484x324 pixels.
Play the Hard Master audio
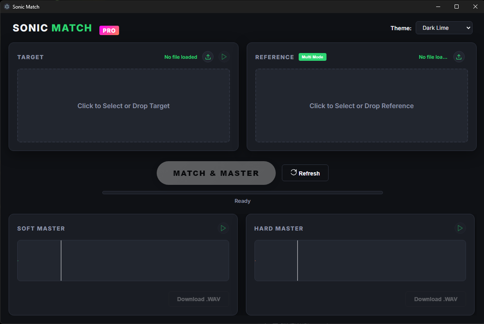coord(460,229)
